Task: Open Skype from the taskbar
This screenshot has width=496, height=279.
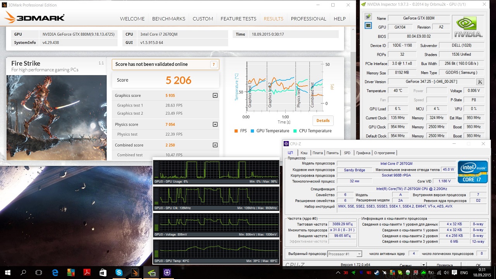Action: tap(119, 272)
